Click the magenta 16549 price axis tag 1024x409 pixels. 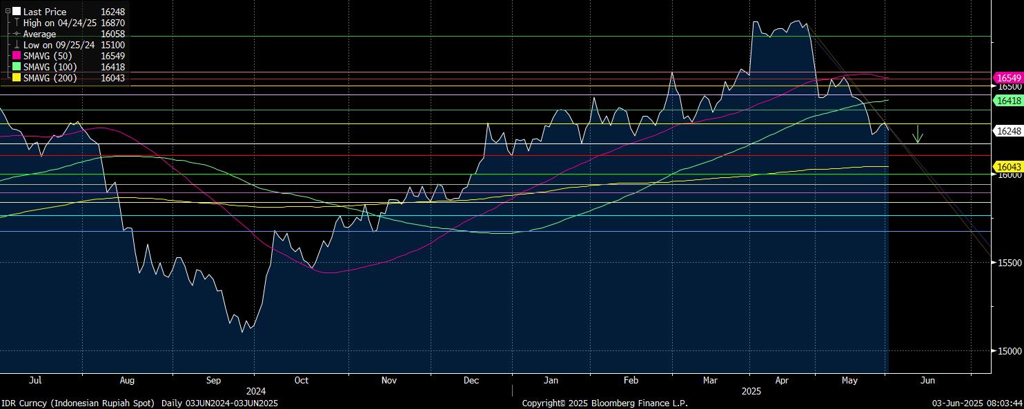click(1008, 78)
